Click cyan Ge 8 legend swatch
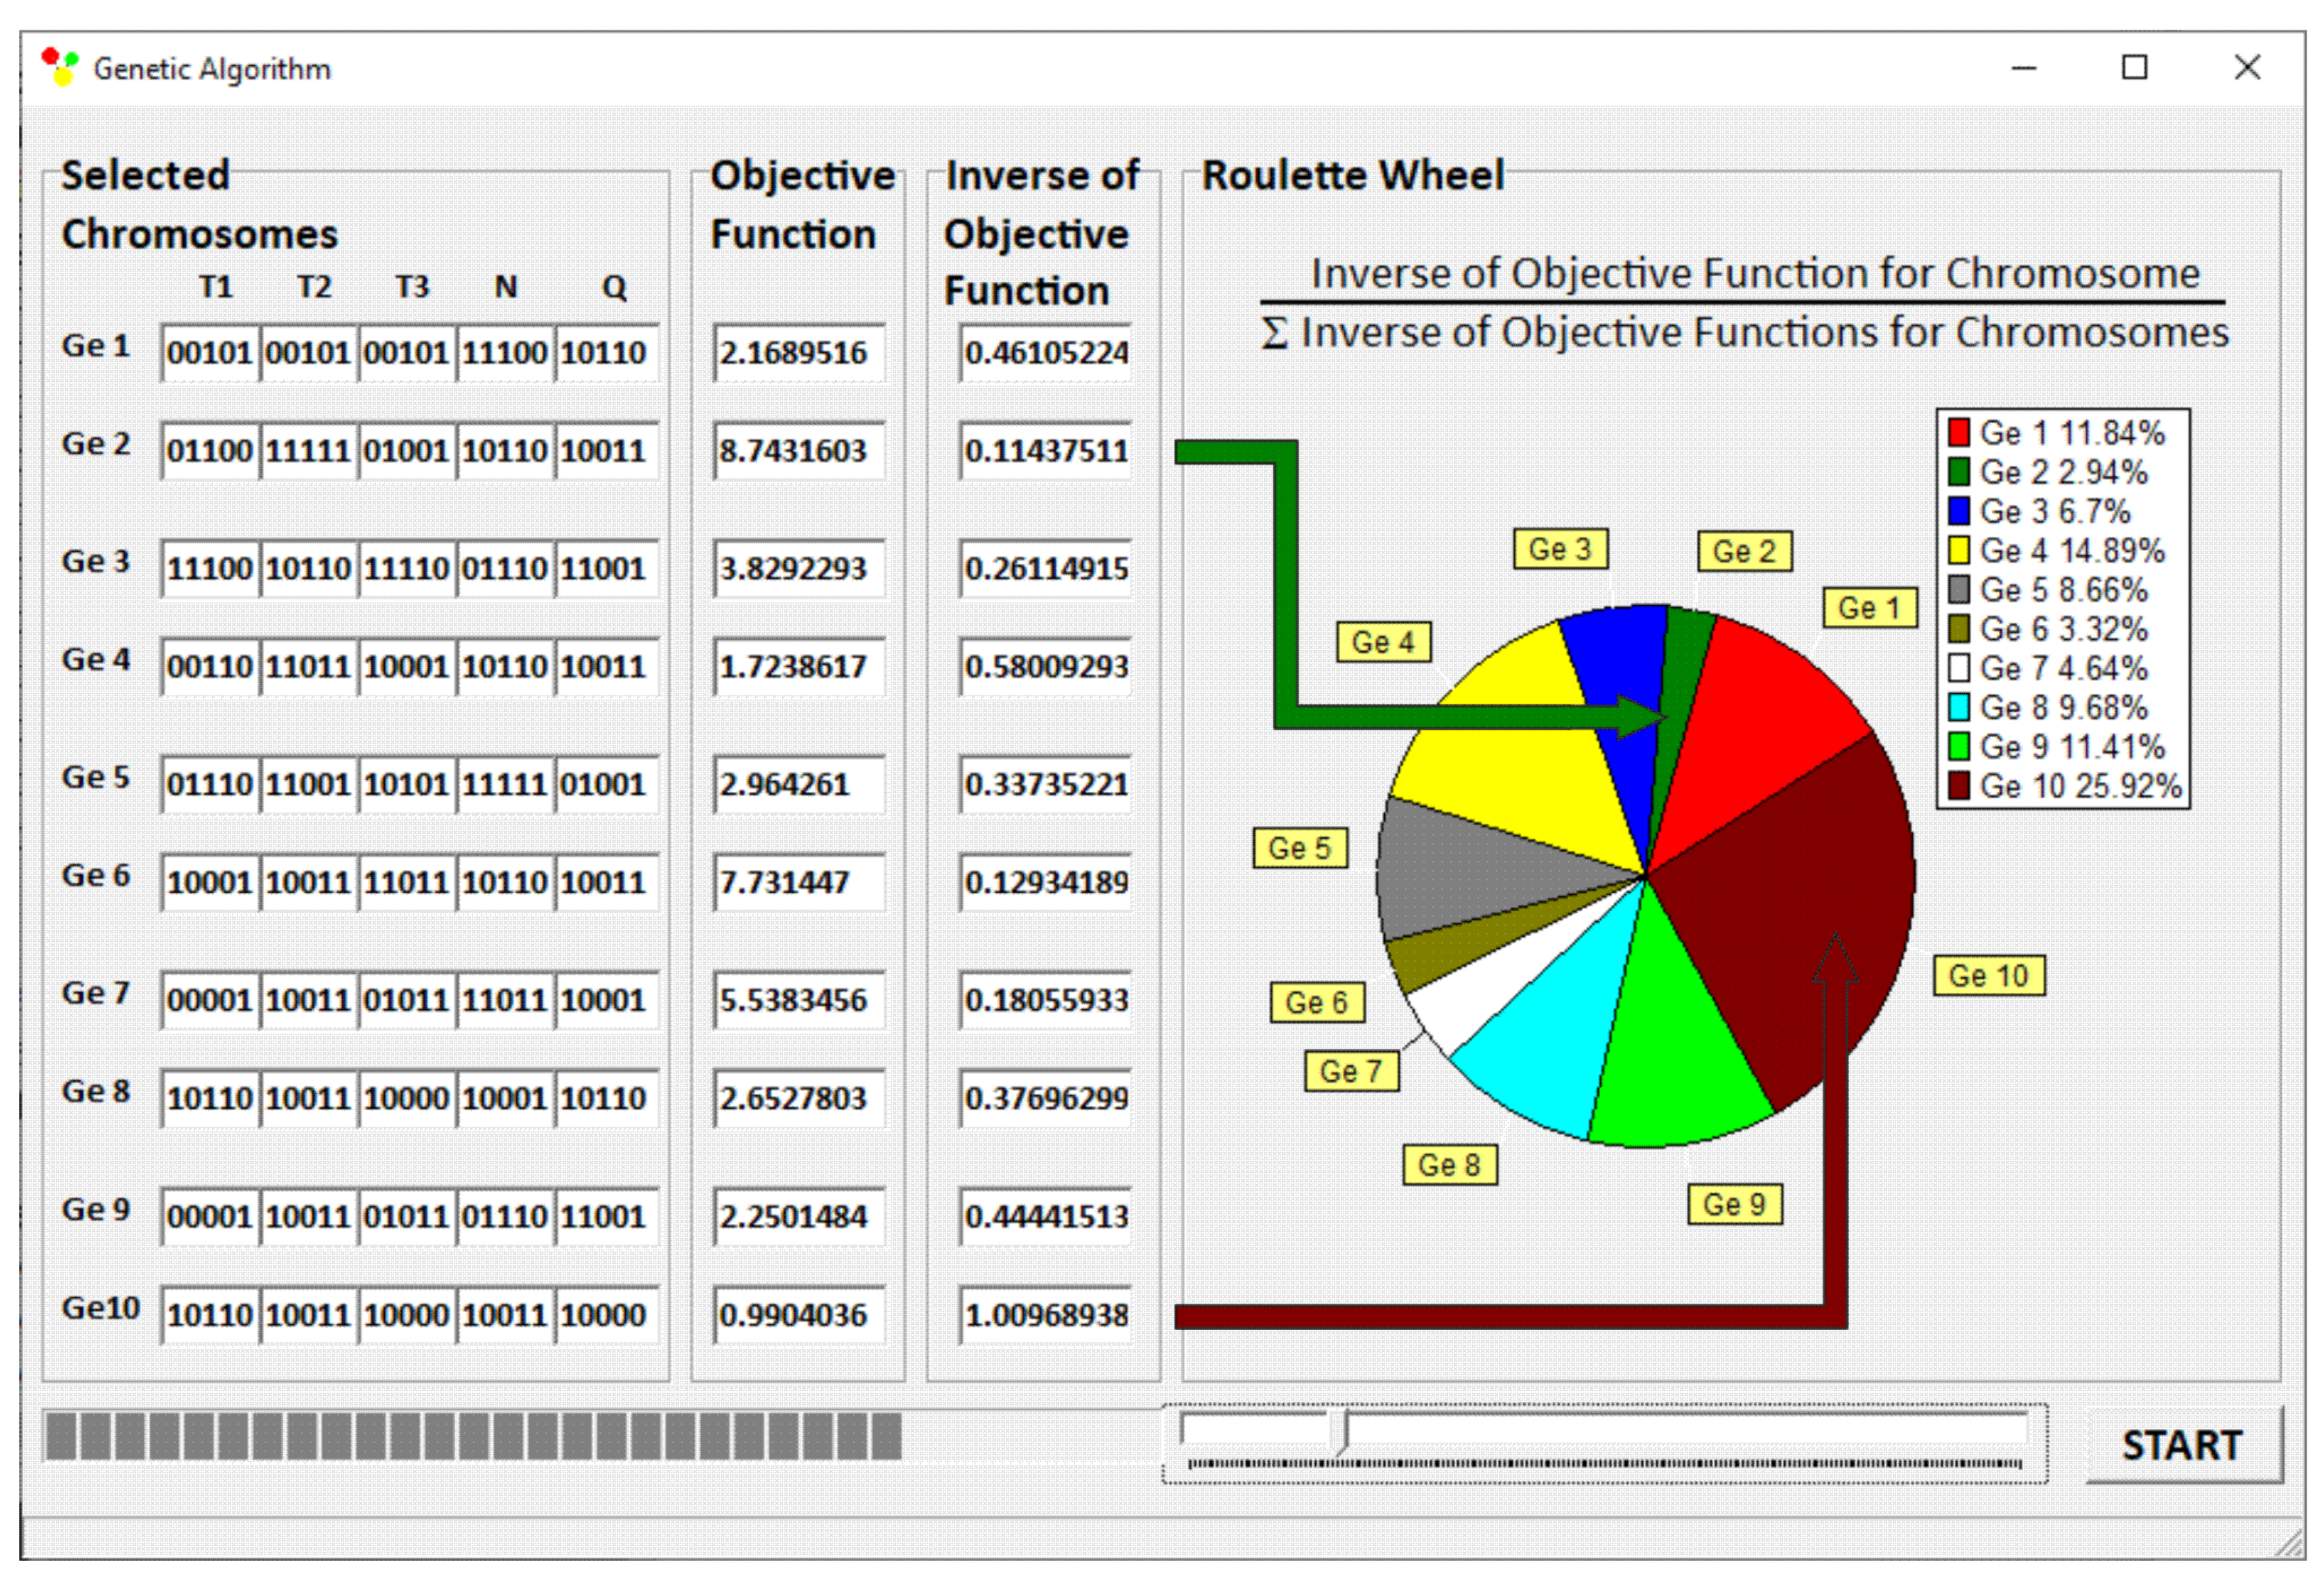2324x1585 pixels. pyautogui.click(x=1958, y=708)
